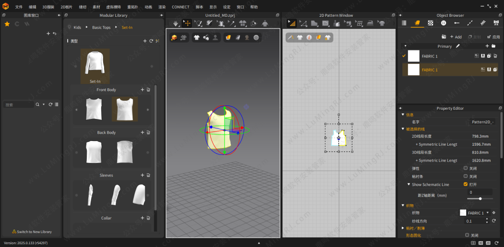Image resolution: width=504 pixels, height=247 pixels.
Task: Click the Simulate arrow icon in 3D toolbar
Action: (175, 23)
